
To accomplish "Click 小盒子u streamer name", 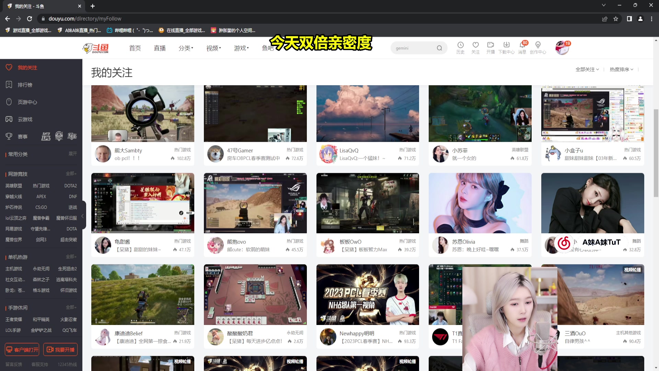I will click(x=574, y=150).
